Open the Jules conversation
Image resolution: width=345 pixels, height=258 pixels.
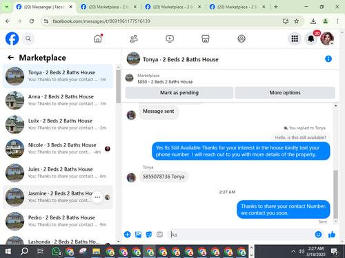[58, 173]
